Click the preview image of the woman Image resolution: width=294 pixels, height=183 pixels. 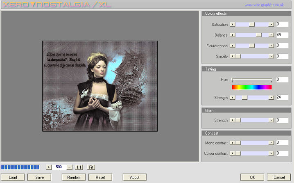tap(100, 86)
